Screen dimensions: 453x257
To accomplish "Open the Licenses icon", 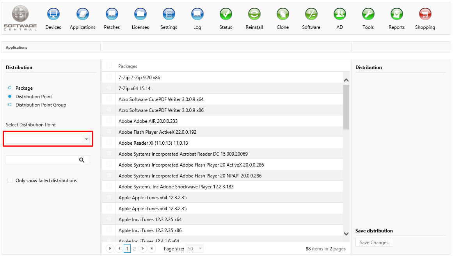I will click(x=140, y=14).
